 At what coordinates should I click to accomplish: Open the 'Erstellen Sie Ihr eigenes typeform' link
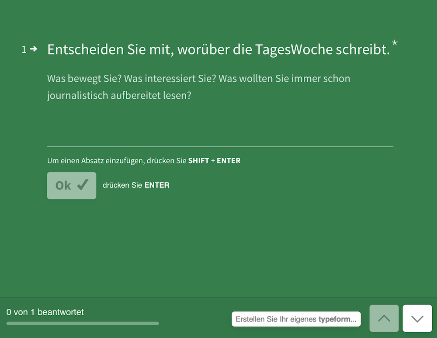[296, 319]
